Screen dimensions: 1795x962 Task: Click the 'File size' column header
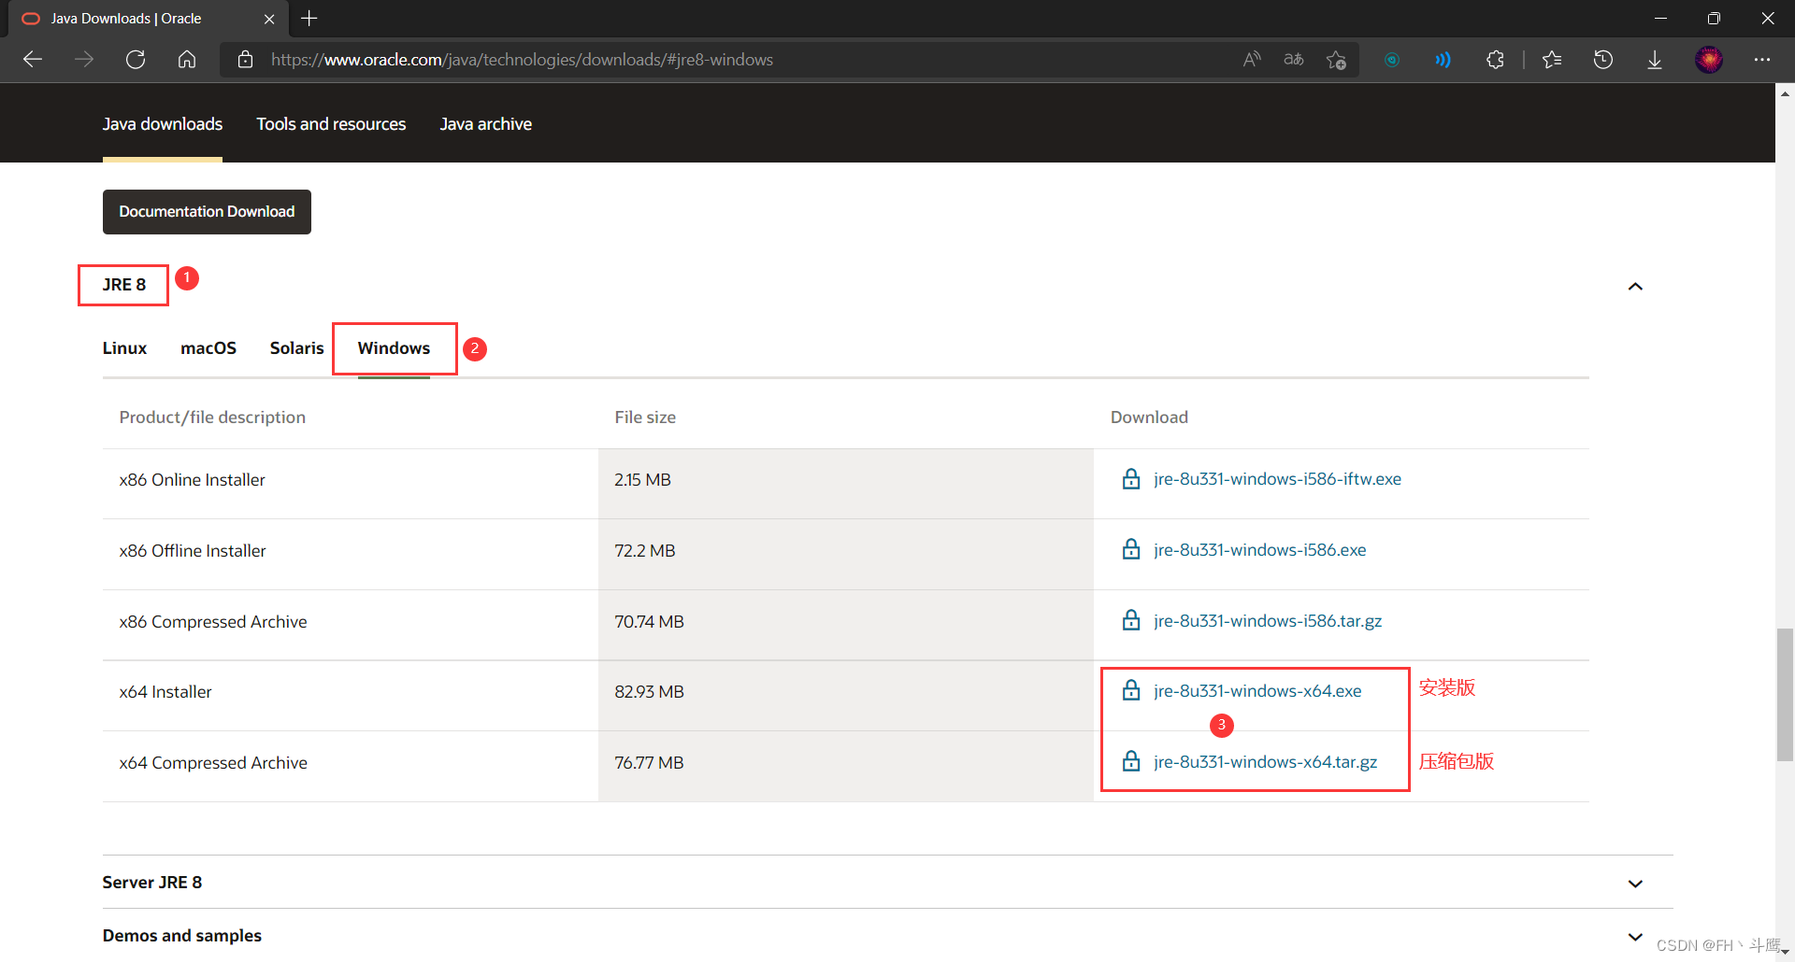tap(645, 417)
